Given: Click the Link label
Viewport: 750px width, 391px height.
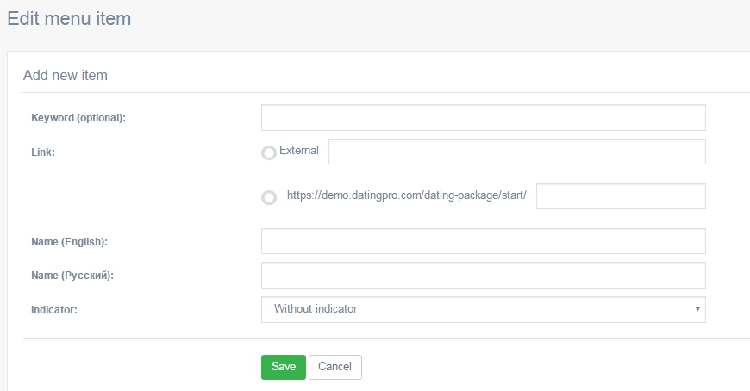Looking at the screenshot, I should pos(43,152).
